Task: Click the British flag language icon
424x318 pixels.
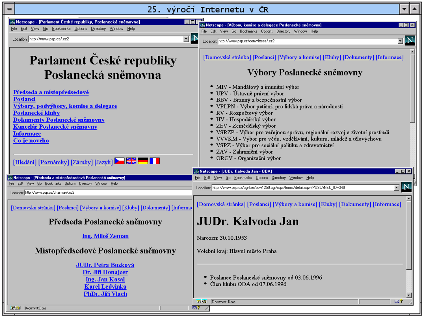Action: [131, 161]
